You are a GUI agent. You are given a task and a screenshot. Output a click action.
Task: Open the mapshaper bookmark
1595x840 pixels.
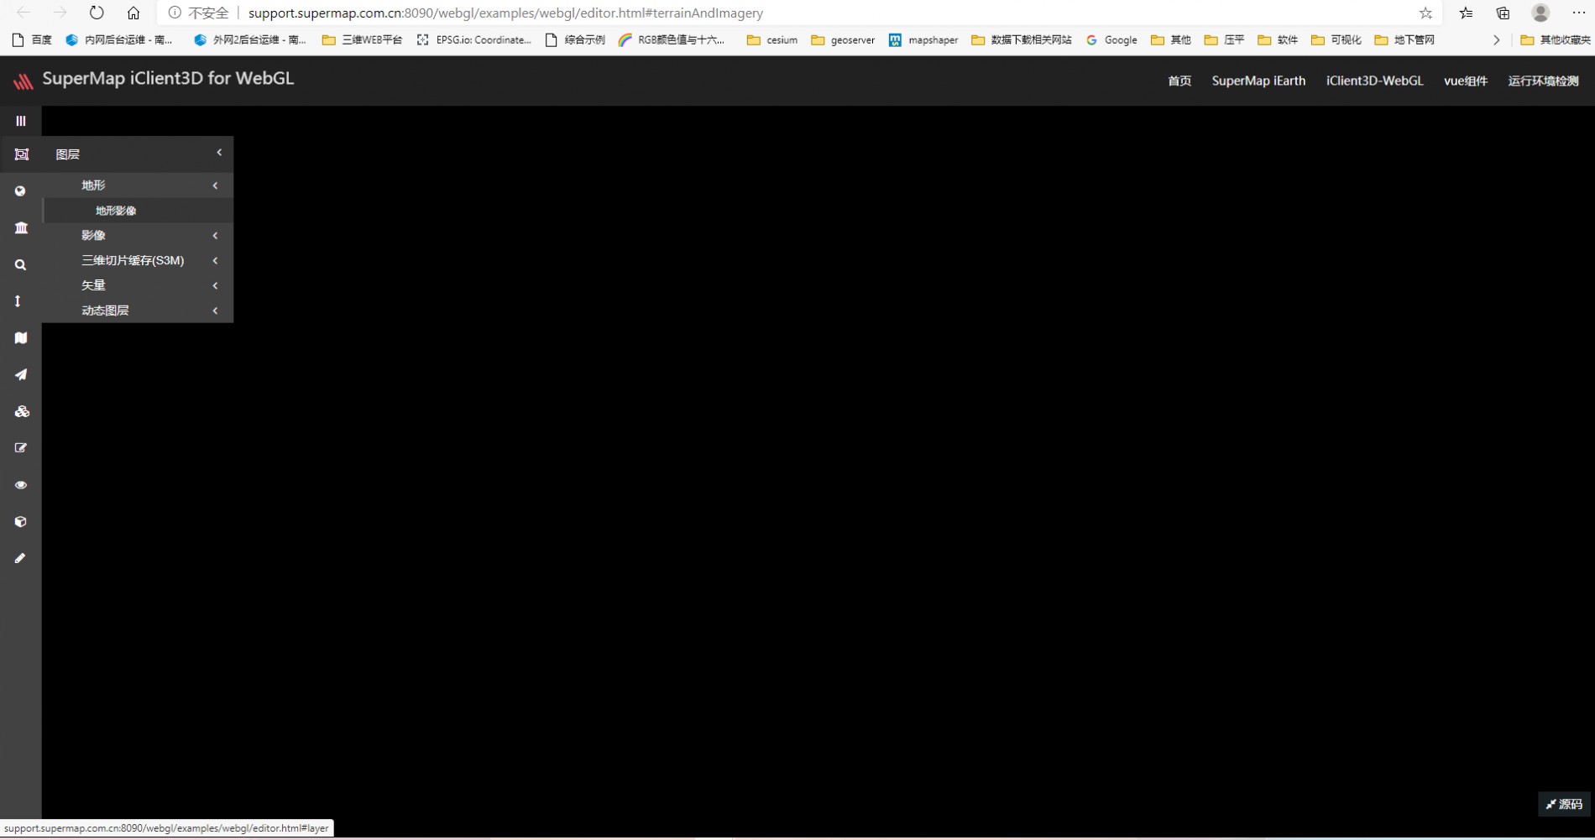pos(923,39)
